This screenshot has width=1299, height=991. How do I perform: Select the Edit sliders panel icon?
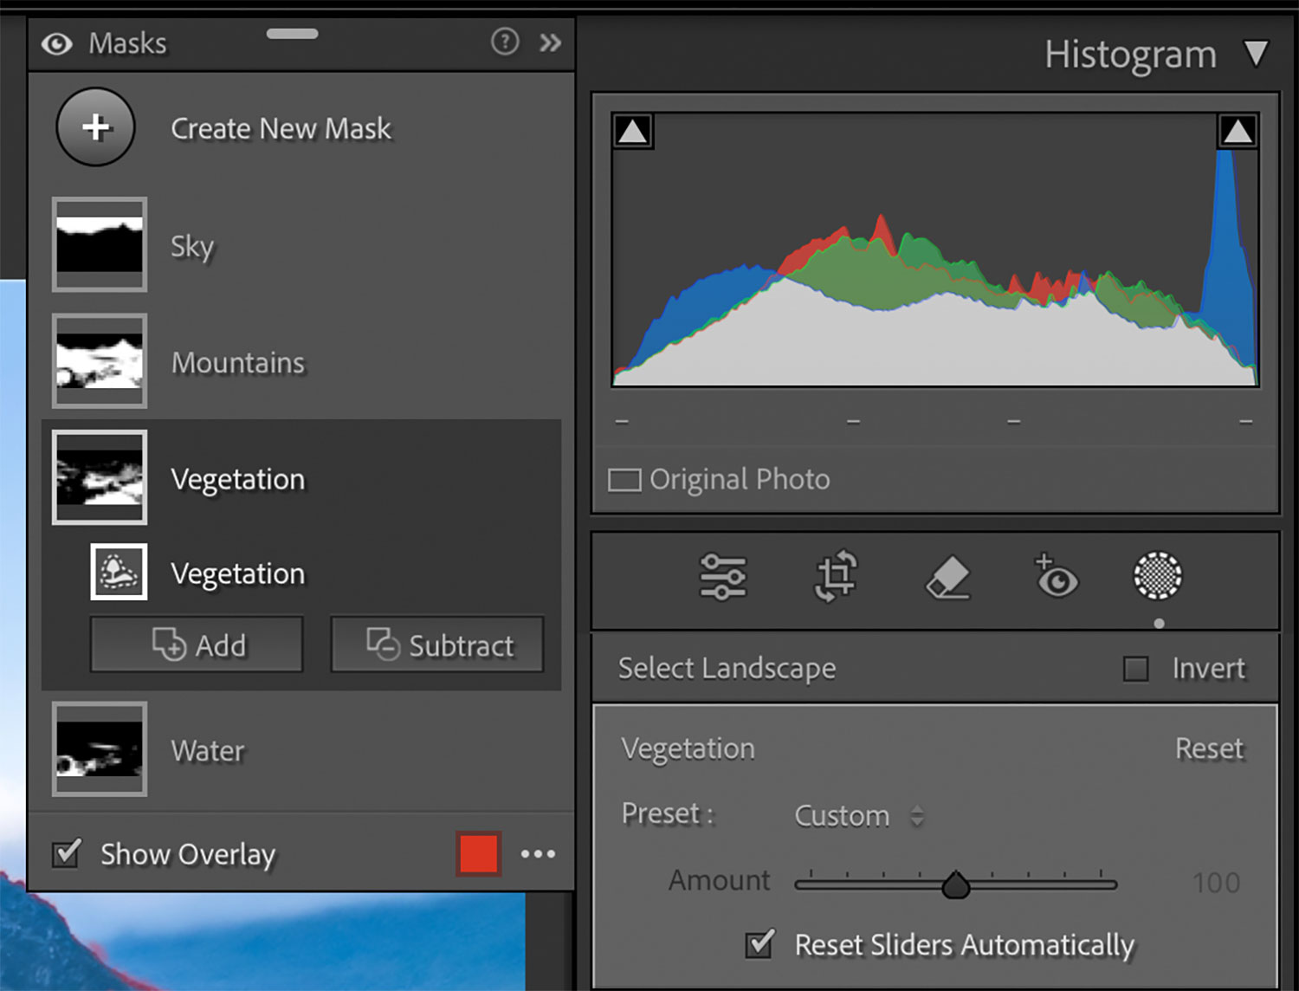point(723,577)
